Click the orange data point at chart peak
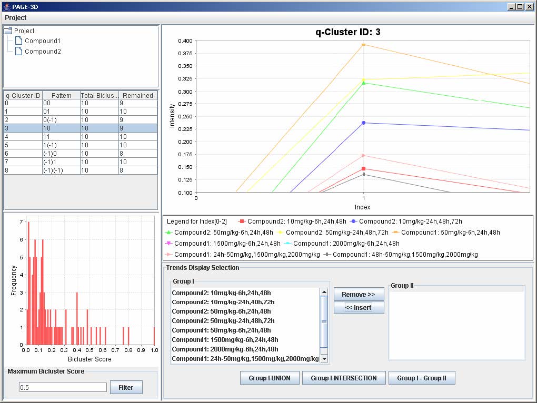The image size is (537, 403). coord(363,45)
